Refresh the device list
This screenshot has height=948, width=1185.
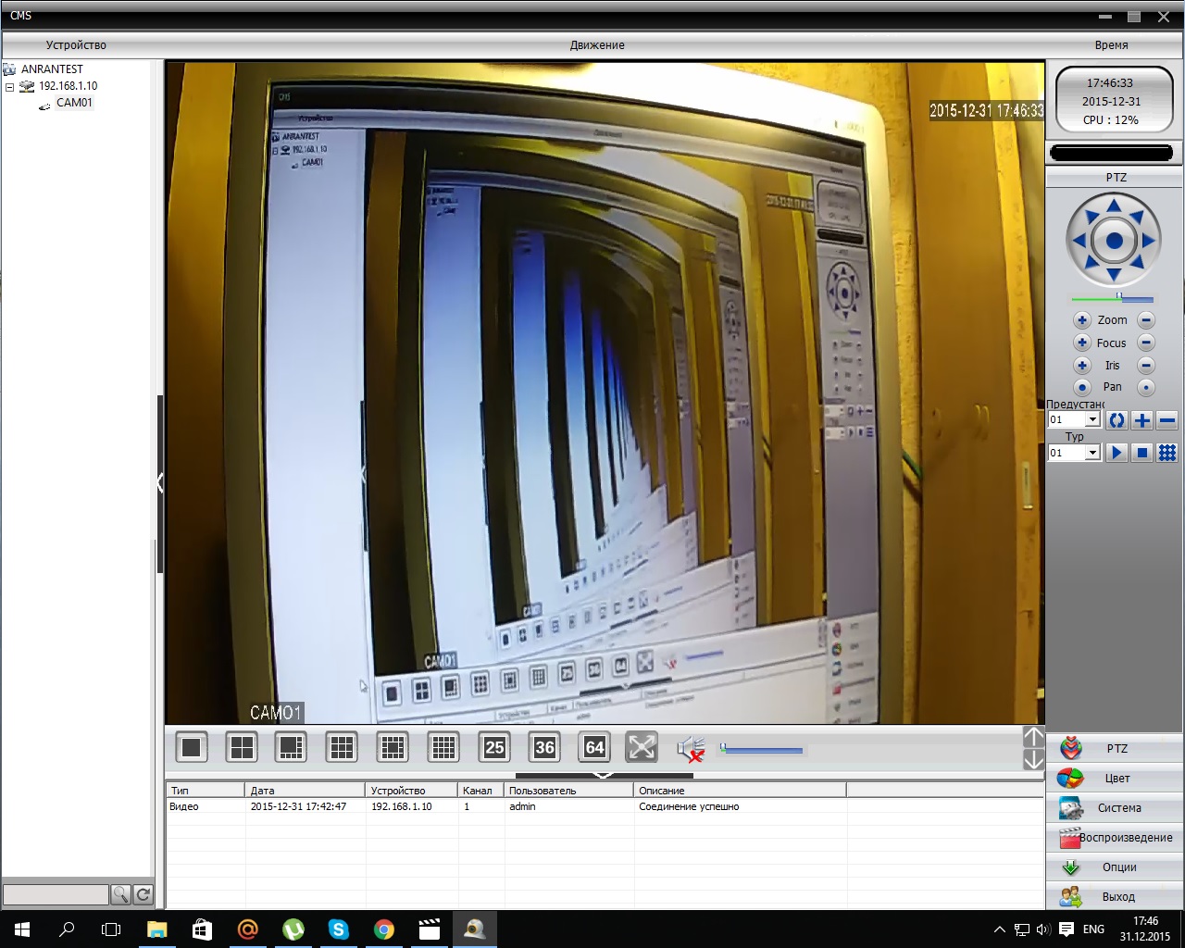pyautogui.click(x=143, y=894)
